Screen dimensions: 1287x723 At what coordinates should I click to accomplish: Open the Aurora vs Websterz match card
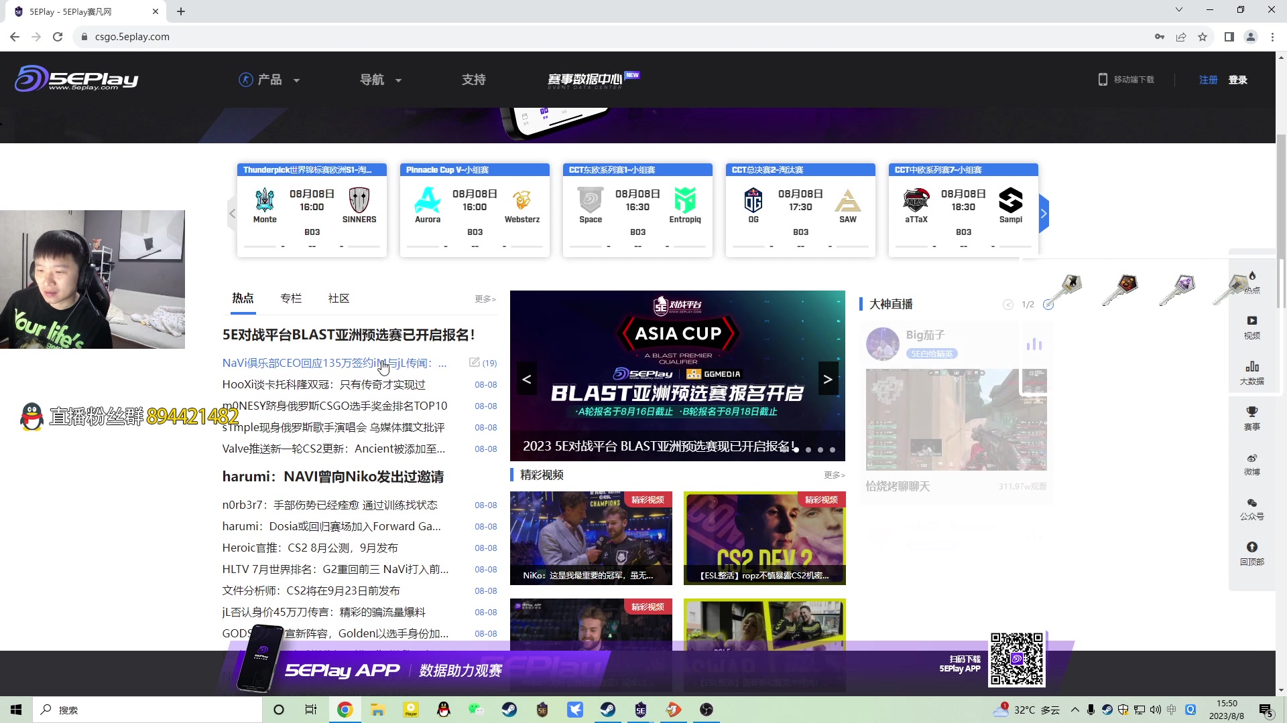coord(475,210)
